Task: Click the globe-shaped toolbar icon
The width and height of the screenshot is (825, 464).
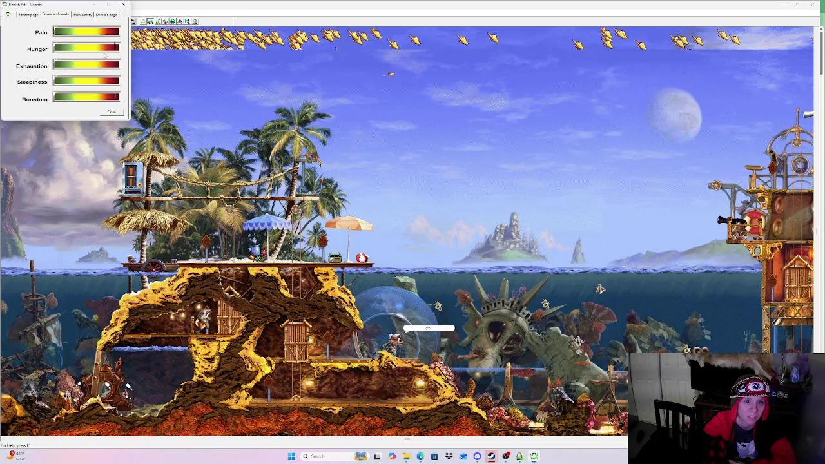Action: [x=173, y=21]
